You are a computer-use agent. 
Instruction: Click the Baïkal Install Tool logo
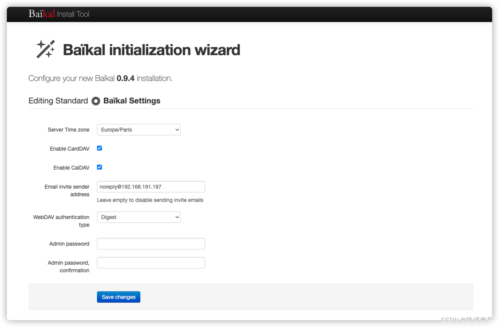click(x=59, y=14)
